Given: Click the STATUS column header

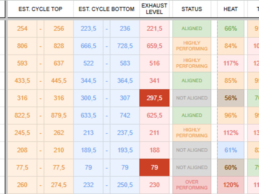Looking at the screenshot, I should pos(191,9).
